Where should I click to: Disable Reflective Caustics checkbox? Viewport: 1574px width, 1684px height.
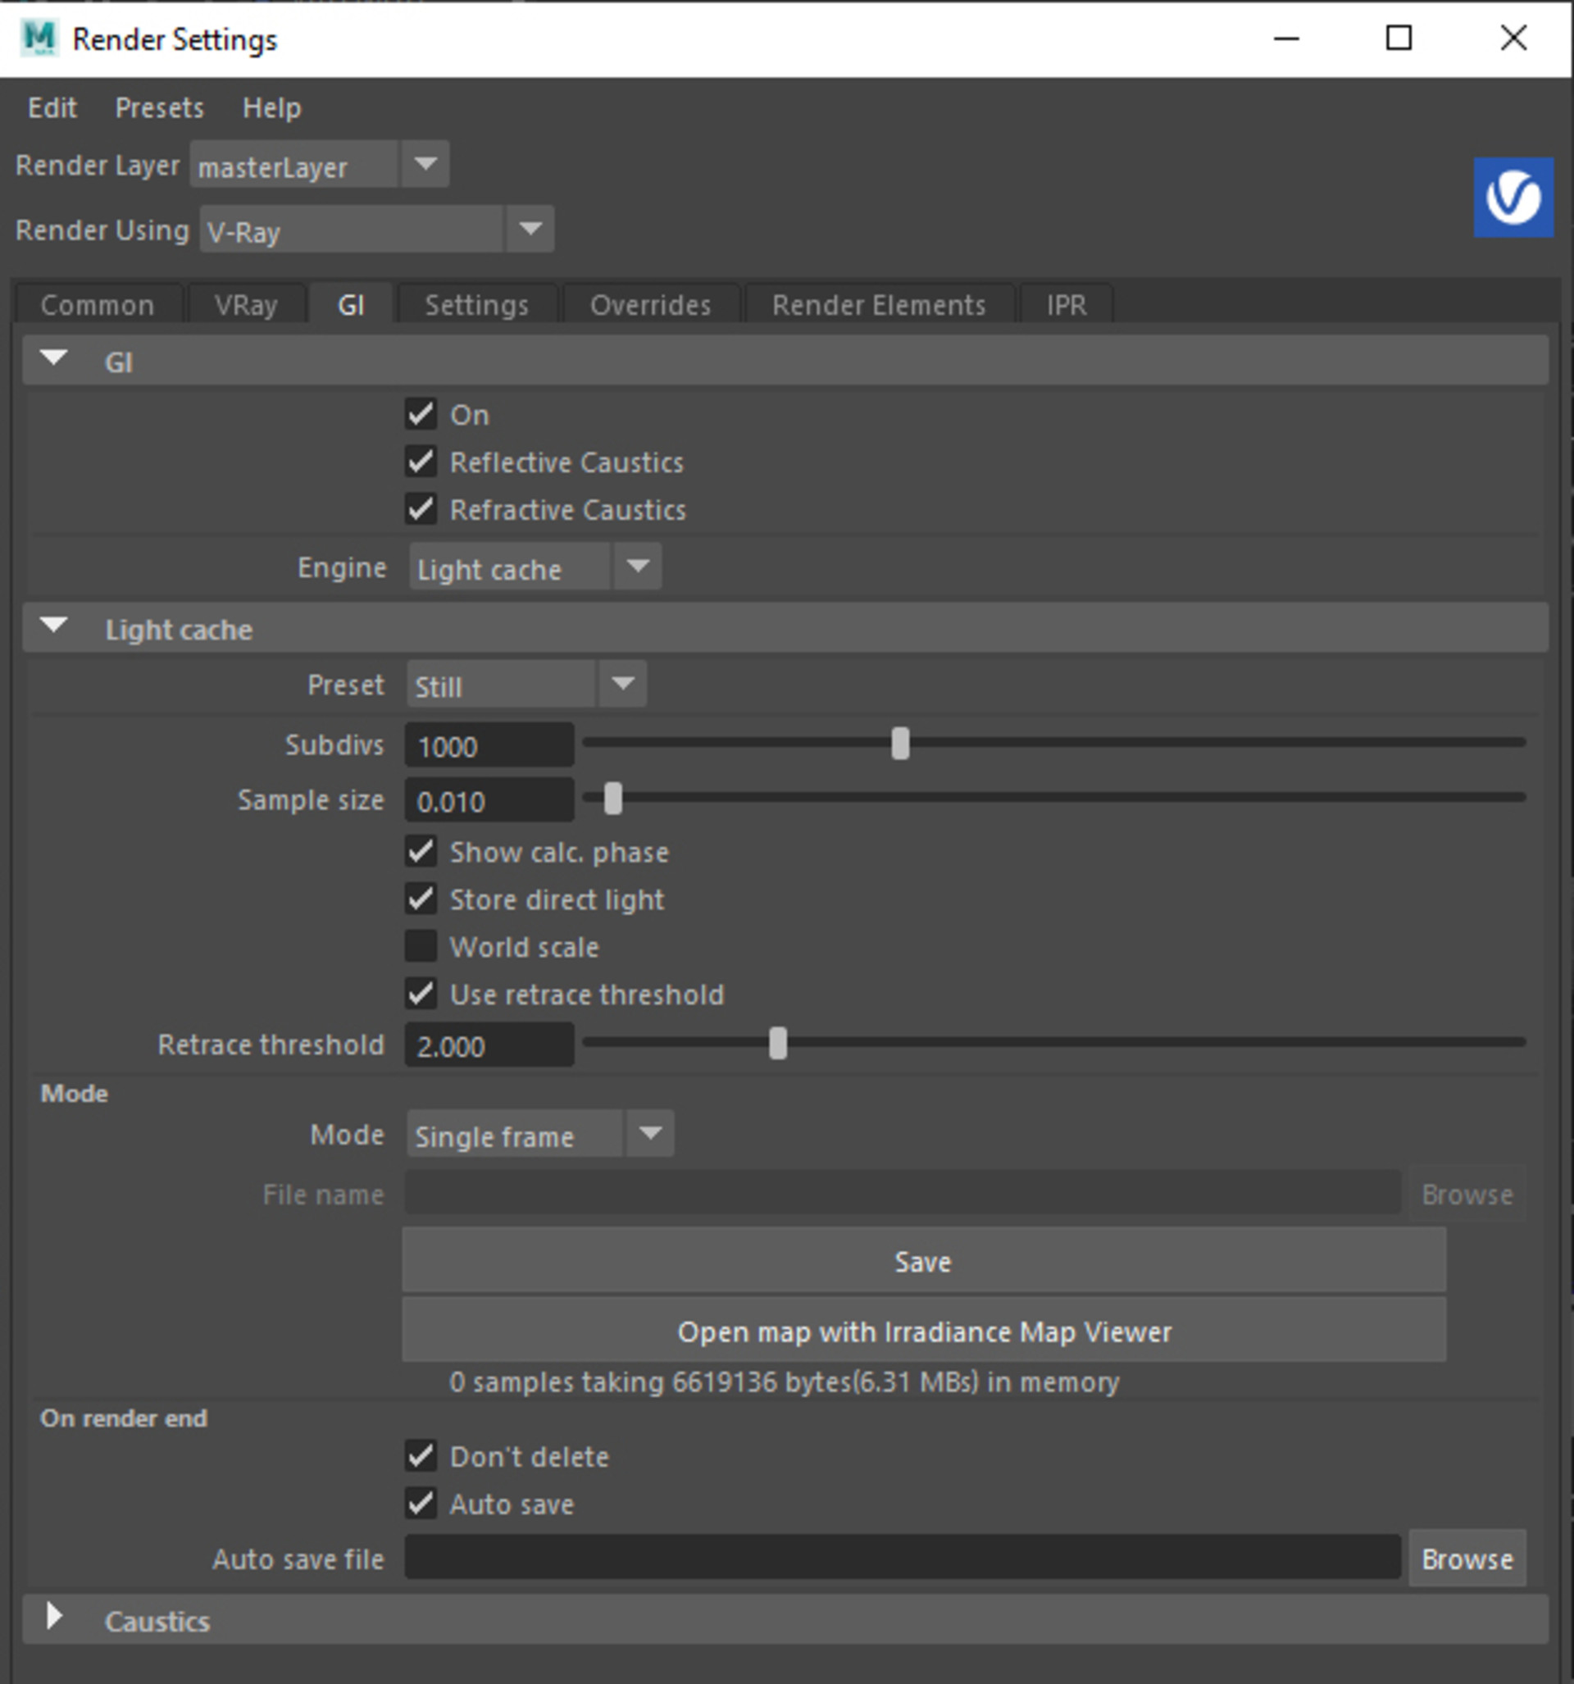coord(421,462)
